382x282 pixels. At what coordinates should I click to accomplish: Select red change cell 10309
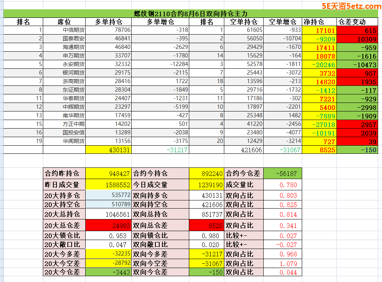357,39
